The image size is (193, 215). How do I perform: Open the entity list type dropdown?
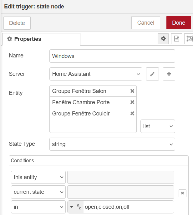click(158, 126)
